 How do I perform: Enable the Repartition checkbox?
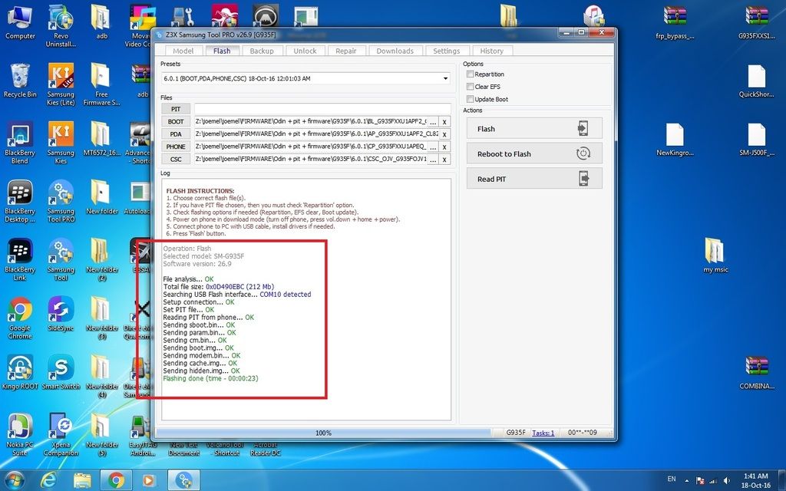point(471,74)
